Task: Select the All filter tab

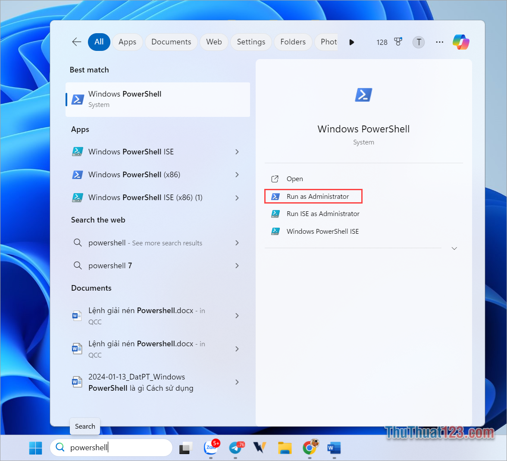Action: (99, 42)
